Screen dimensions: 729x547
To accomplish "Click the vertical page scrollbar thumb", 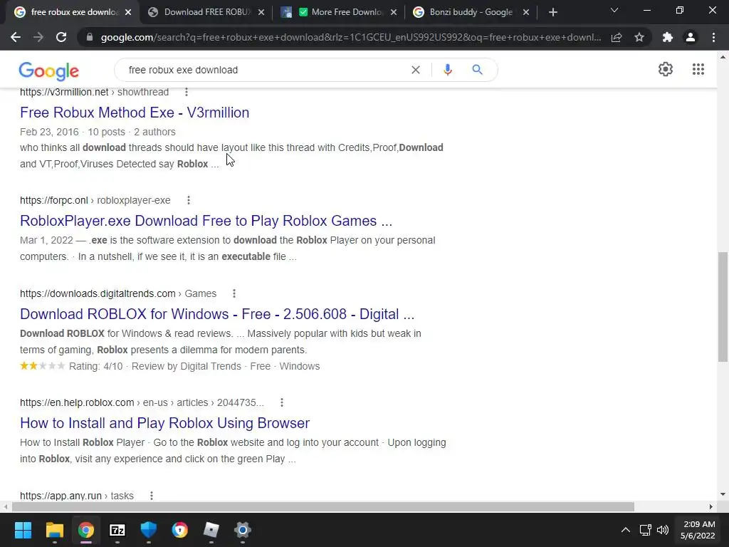I will pyautogui.click(x=723, y=307).
